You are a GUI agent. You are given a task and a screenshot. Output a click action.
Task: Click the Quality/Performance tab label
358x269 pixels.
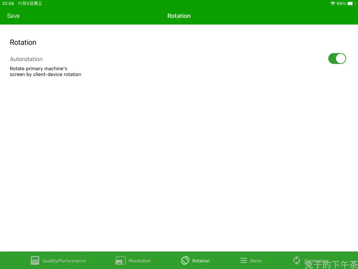click(x=64, y=261)
